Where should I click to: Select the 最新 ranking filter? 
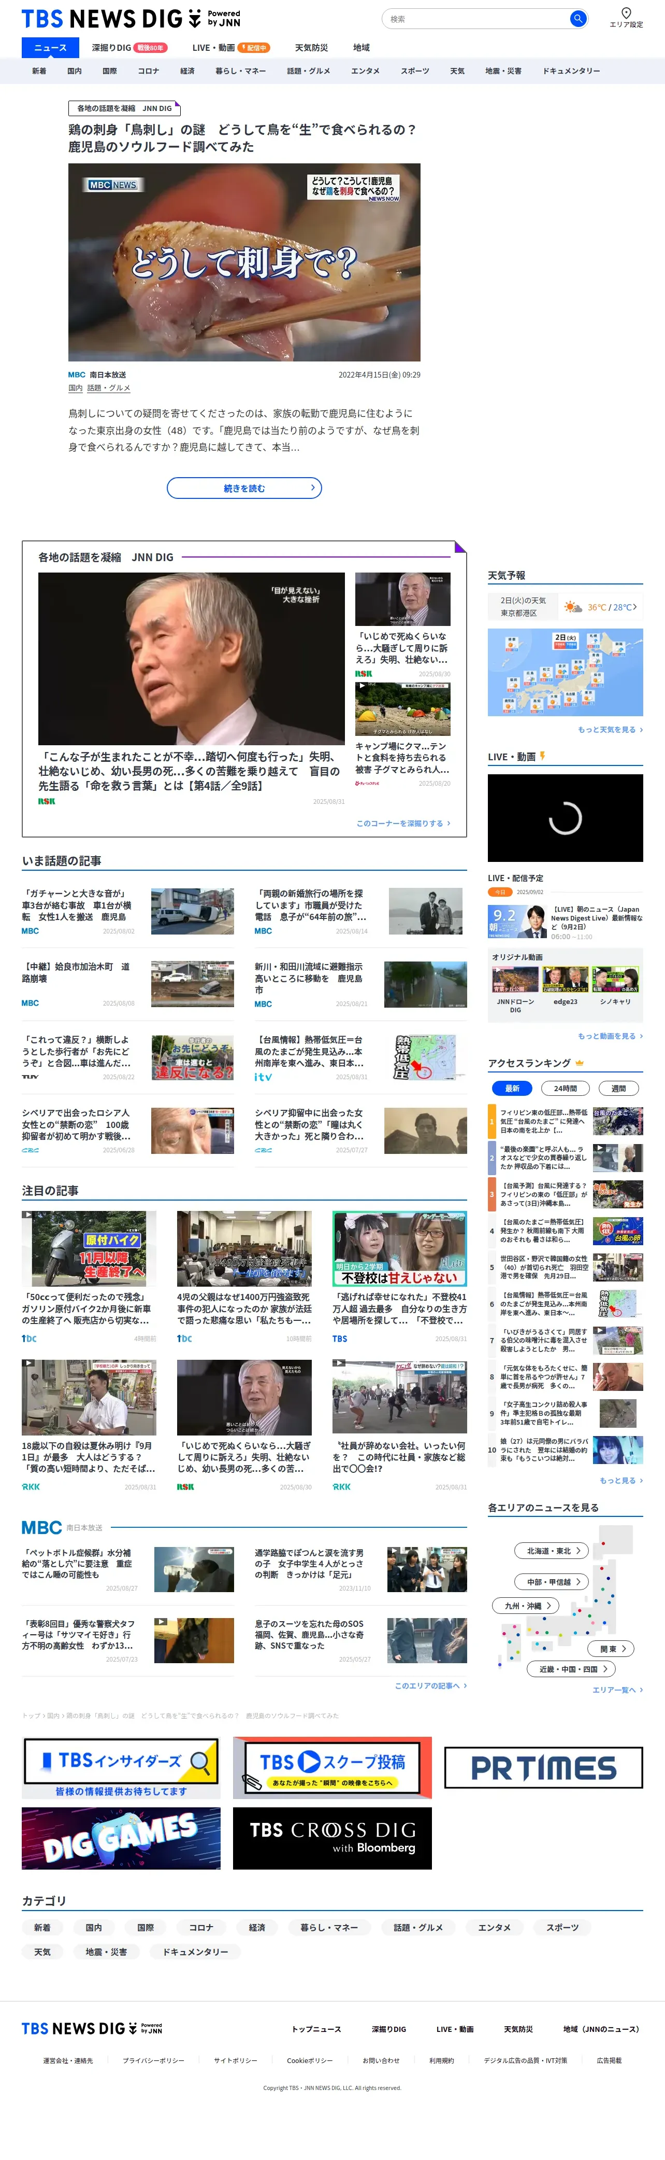click(x=512, y=1089)
